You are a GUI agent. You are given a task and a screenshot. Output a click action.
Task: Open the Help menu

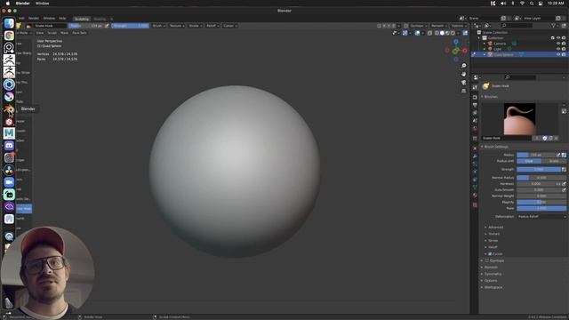click(x=62, y=19)
